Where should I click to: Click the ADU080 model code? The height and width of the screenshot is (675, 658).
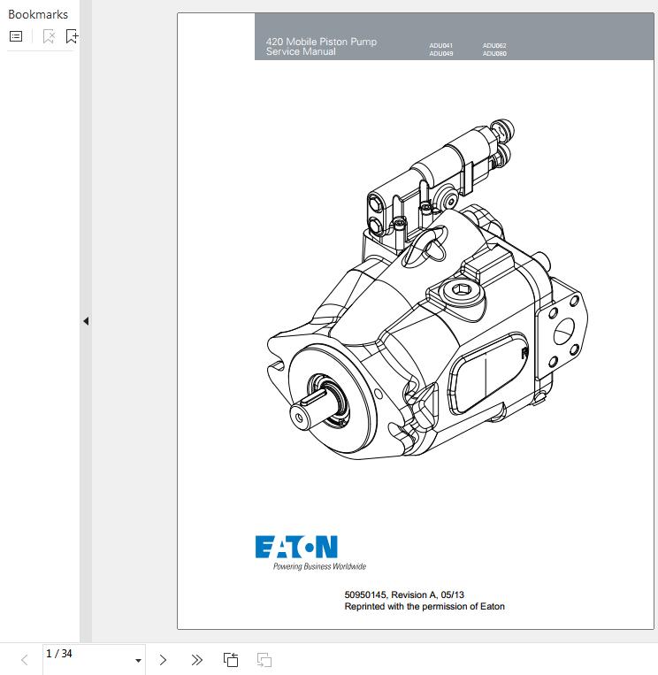click(494, 53)
